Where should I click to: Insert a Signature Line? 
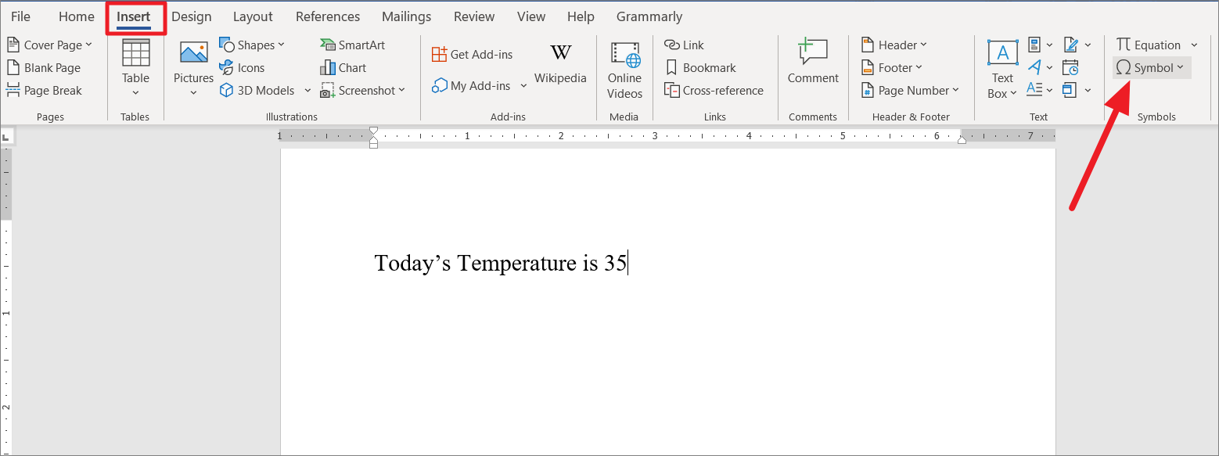[1070, 45]
